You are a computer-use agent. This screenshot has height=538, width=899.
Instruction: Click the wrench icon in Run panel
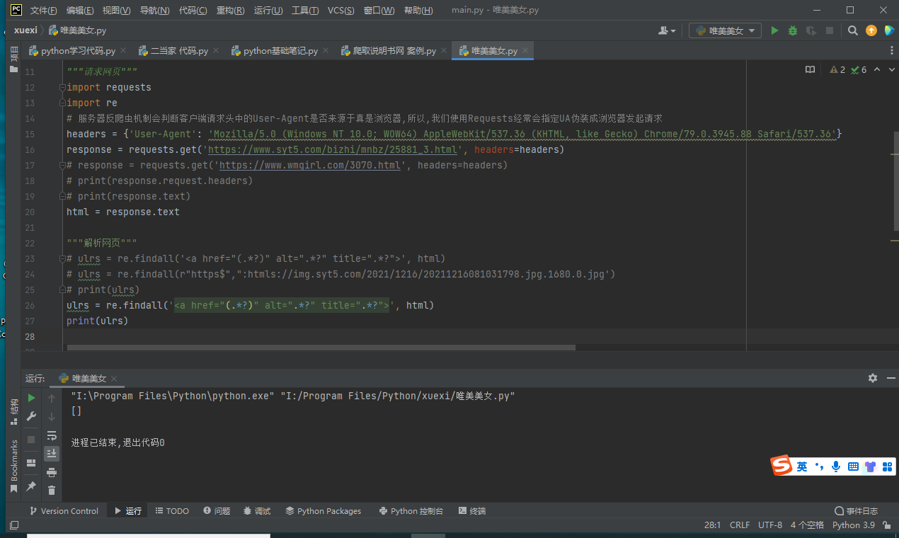31,417
